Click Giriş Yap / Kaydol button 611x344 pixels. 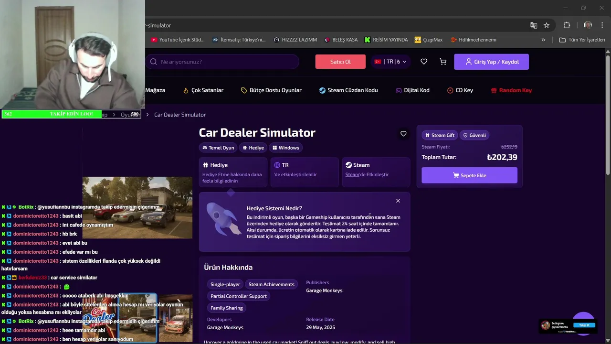491,62
